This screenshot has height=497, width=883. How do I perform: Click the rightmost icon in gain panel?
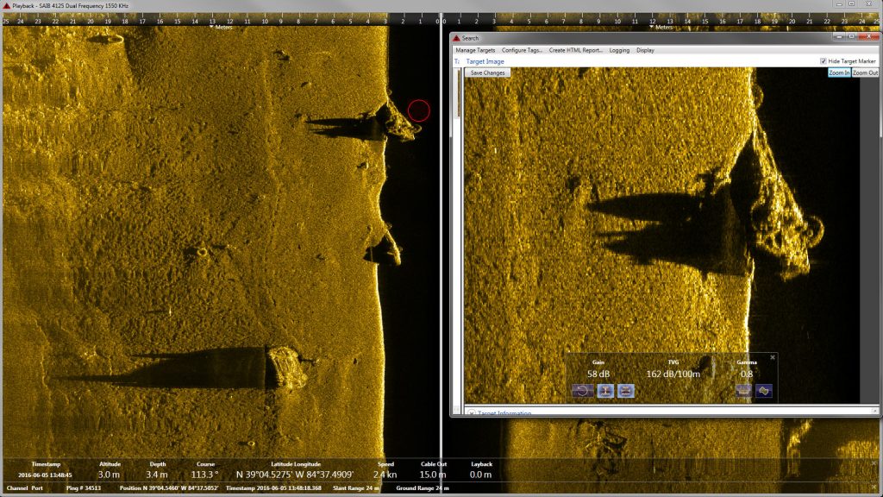(763, 391)
